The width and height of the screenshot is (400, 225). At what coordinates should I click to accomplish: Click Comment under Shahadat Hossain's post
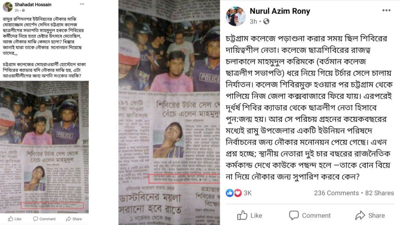coord(45,219)
